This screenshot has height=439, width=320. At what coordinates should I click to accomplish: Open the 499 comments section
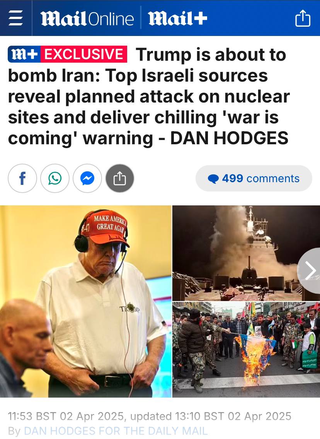click(254, 178)
